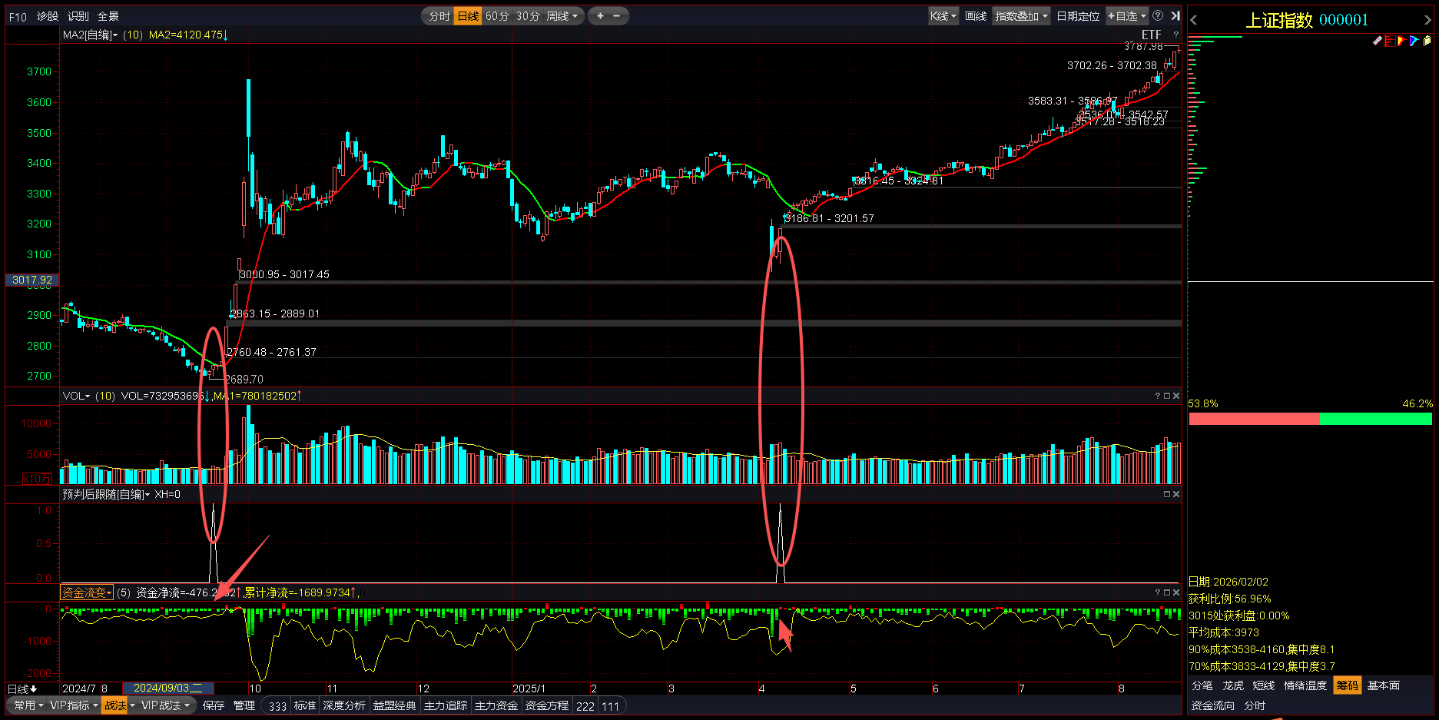Click the zoom-out minus button in chart toolbar
1439x720 pixels.
616,16
